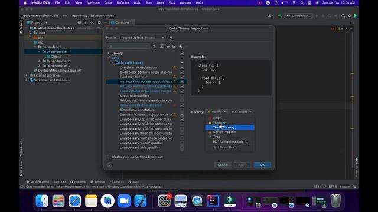Open the In All Scopes dropdown
This screenshot has width=378, height=212.
[241, 112]
